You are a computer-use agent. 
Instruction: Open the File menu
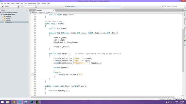[x=2, y=3]
